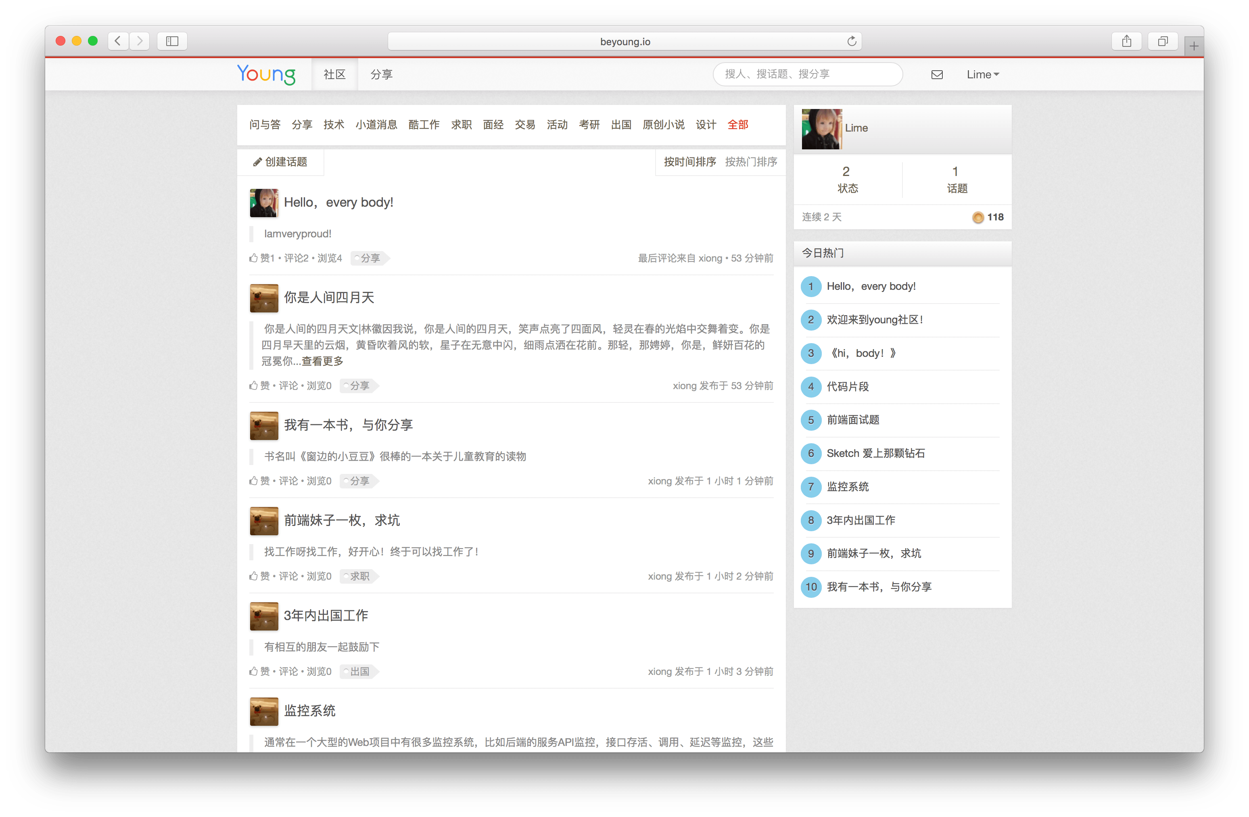Screen dimensions: 1249x817
Task: Open the 技术 category tab
Action: pos(334,124)
